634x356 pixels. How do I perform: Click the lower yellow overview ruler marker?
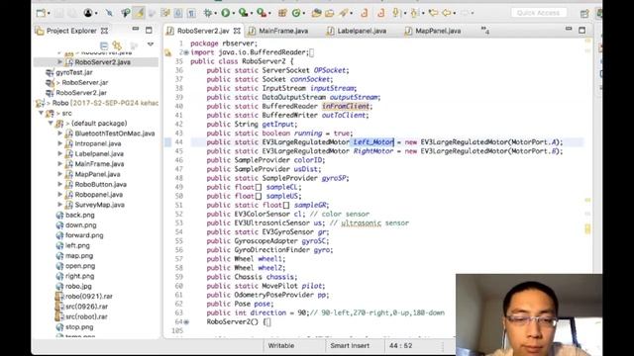point(587,228)
